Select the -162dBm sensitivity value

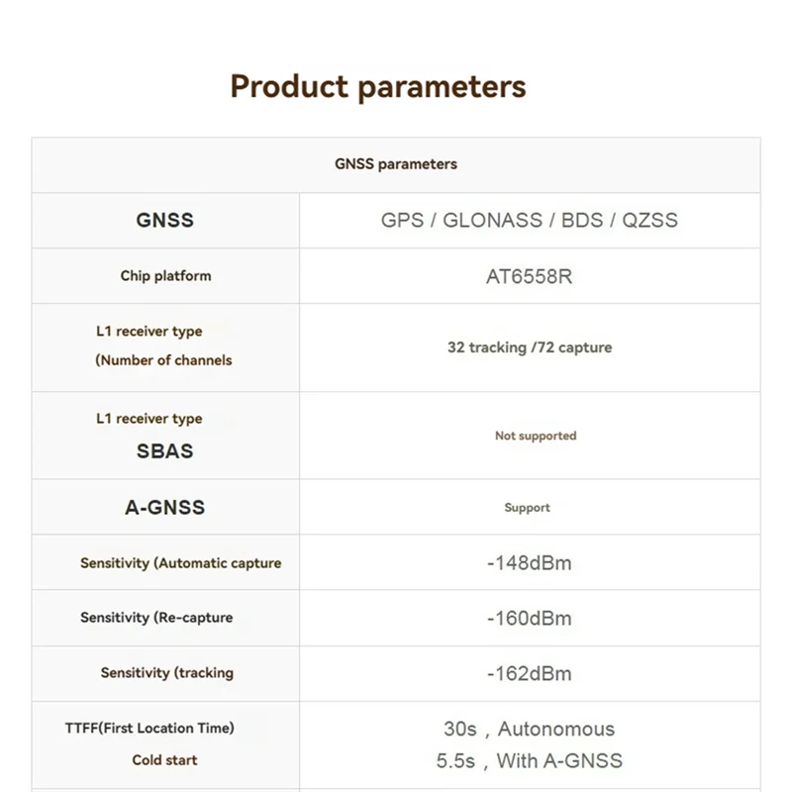coord(530,674)
